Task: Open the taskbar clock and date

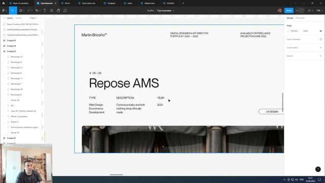Action: click(310, 179)
